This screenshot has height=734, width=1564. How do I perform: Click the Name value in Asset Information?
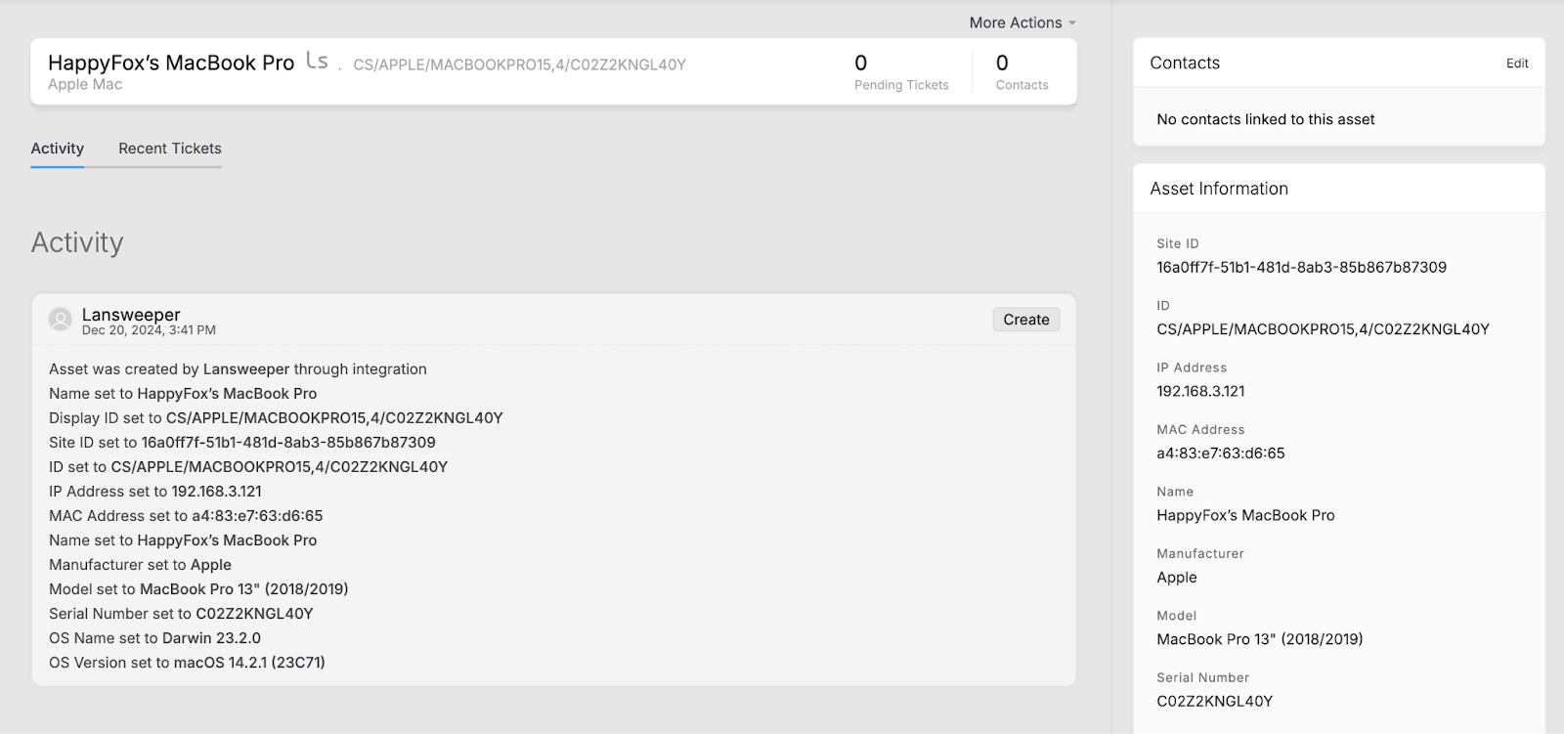(x=1245, y=515)
